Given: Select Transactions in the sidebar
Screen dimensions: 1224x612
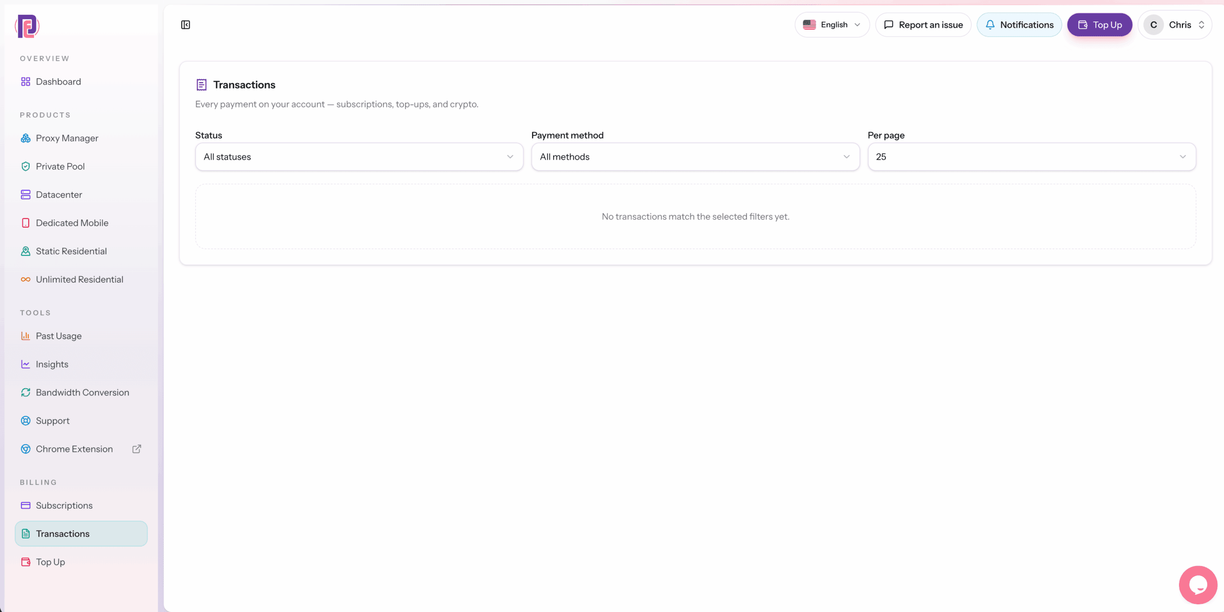Looking at the screenshot, I should (x=81, y=534).
